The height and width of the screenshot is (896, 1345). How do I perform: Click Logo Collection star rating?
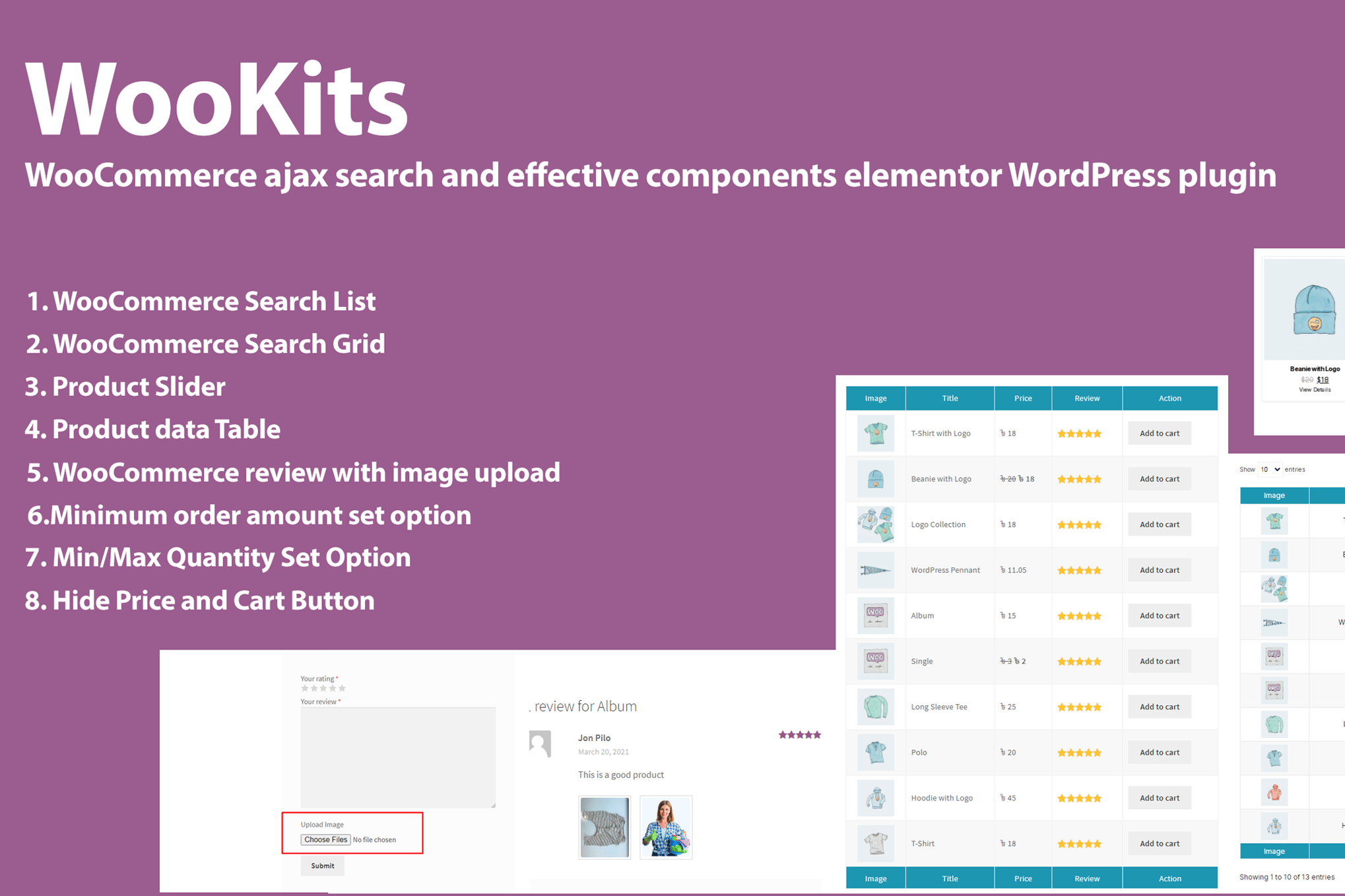[x=1079, y=525]
